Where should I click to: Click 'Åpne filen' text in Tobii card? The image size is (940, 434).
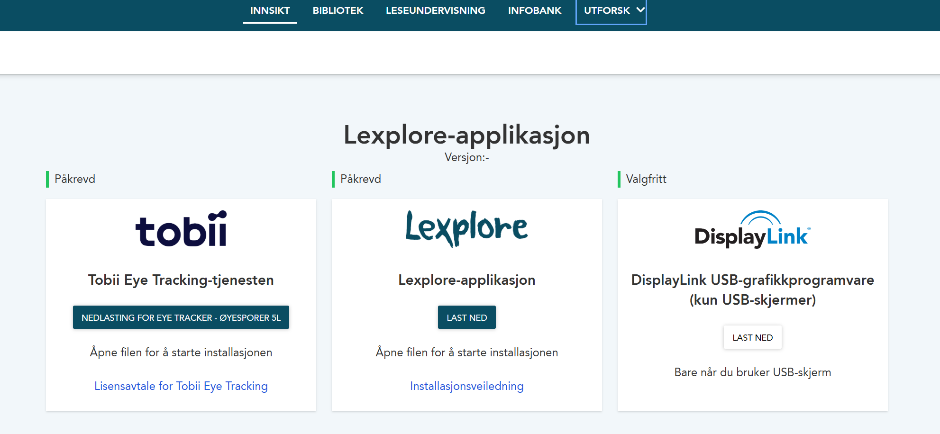[x=181, y=353]
